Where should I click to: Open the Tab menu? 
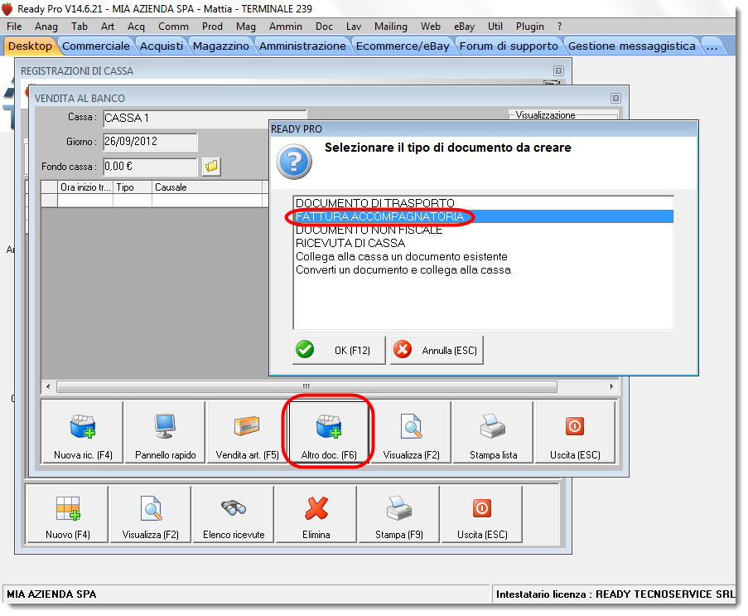(80, 27)
